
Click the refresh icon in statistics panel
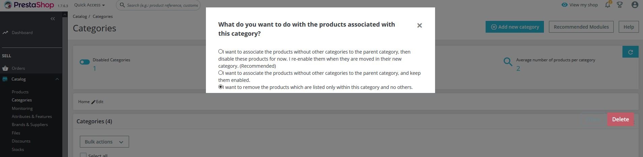pyautogui.click(x=630, y=52)
